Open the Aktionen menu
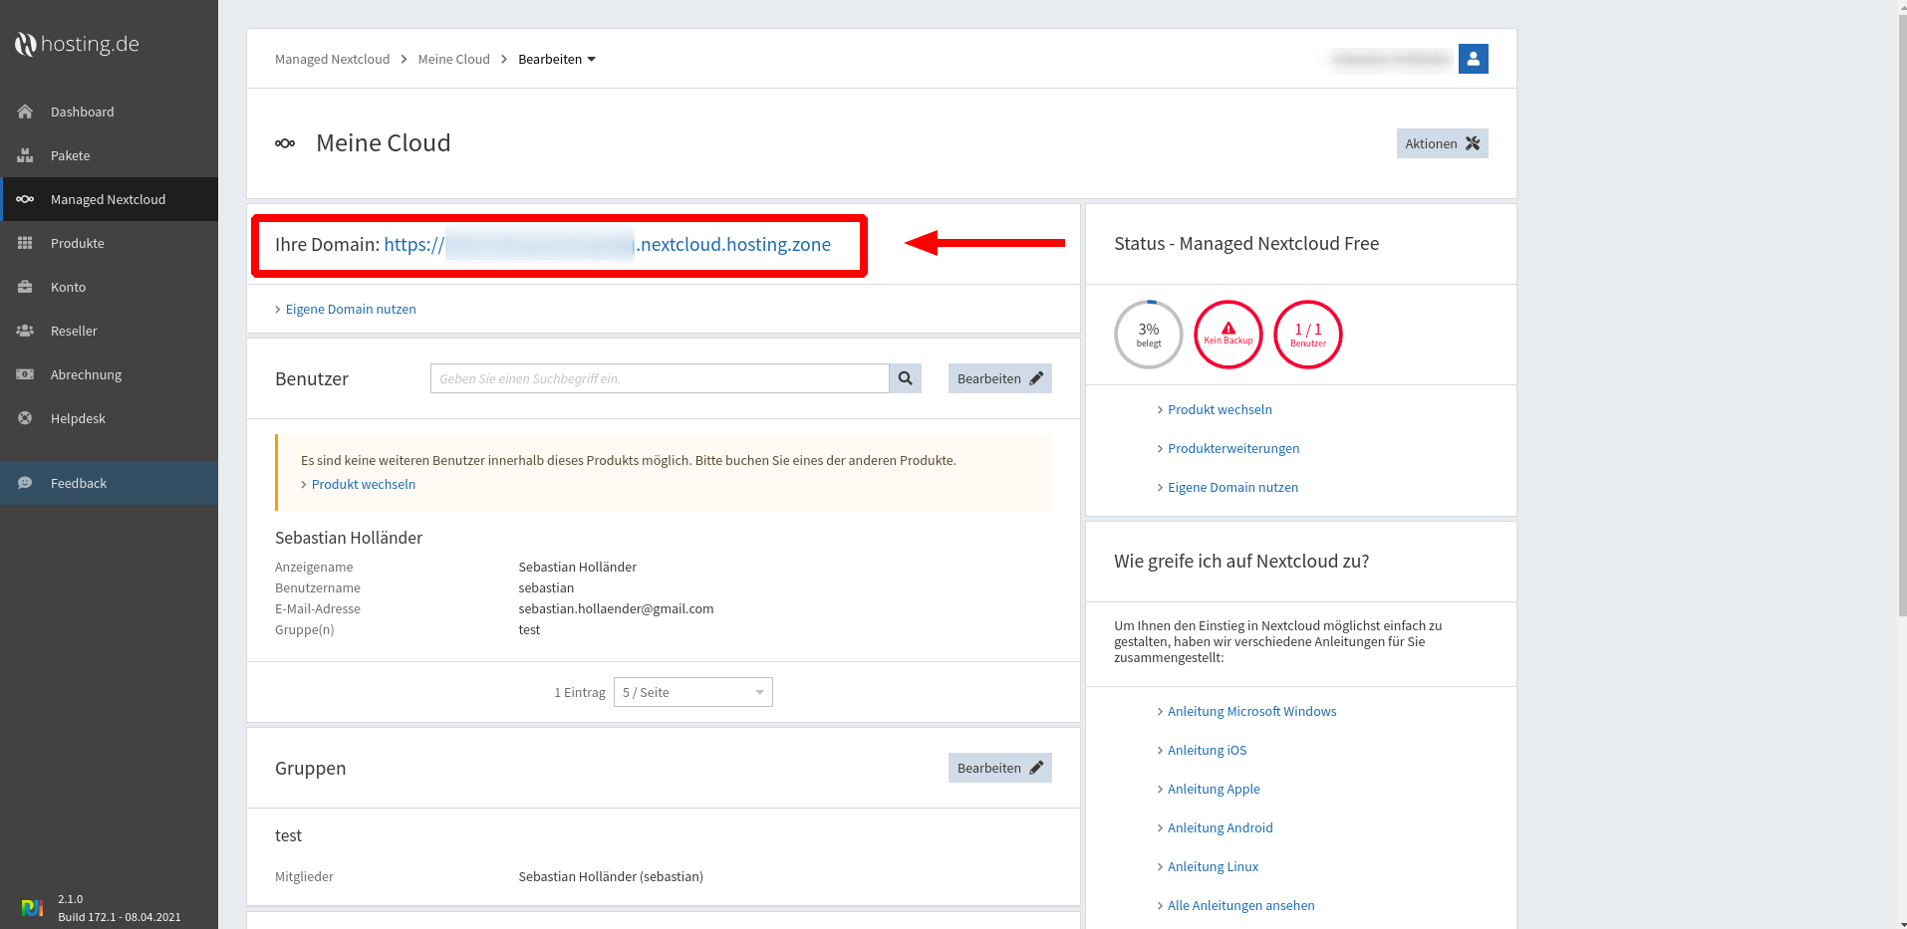 tap(1442, 143)
